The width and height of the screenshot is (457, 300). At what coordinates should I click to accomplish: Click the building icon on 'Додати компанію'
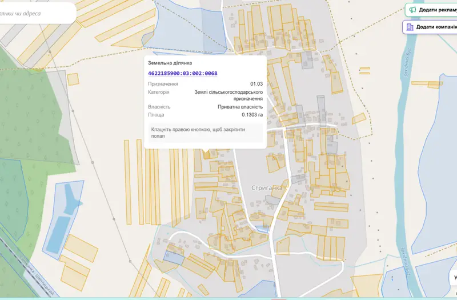[x=410, y=27]
